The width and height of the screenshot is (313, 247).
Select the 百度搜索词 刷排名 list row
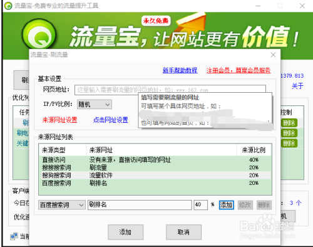[x=155, y=183]
